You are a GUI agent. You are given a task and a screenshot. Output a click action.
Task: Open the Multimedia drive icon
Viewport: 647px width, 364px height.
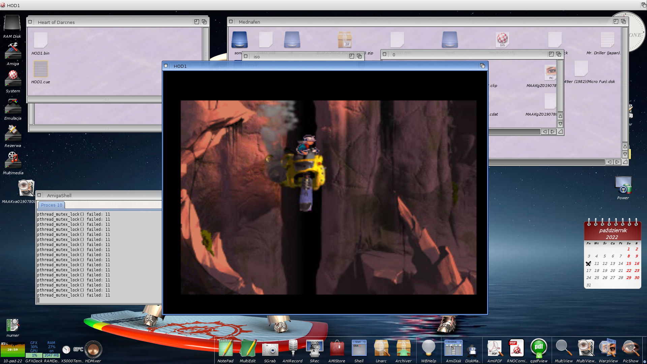point(13,160)
